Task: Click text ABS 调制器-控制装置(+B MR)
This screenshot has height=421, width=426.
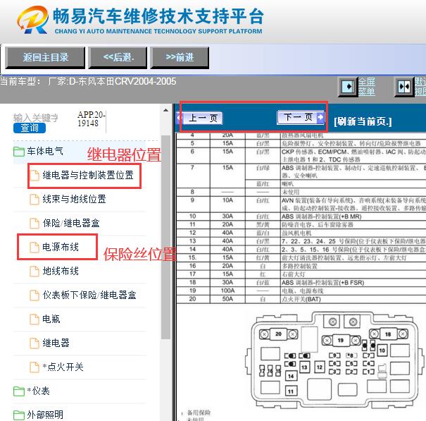Action: pyautogui.click(x=321, y=216)
